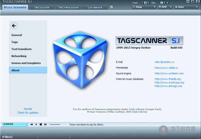Viewport: 201px width, 139px height.
Task: Click the '1999-2013 Sergey Serkov' text
Action: click(x=133, y=48)
